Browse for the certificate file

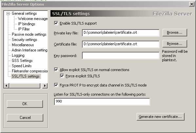tap(175, 44)
